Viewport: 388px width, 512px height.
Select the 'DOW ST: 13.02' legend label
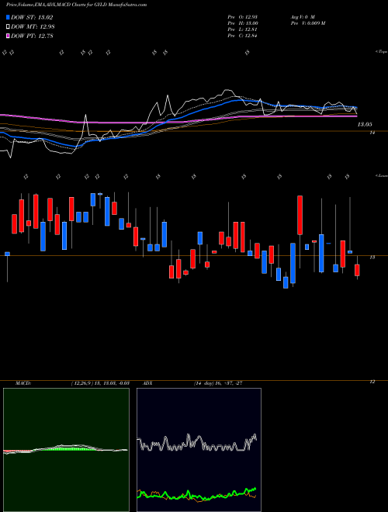[32, 17]
